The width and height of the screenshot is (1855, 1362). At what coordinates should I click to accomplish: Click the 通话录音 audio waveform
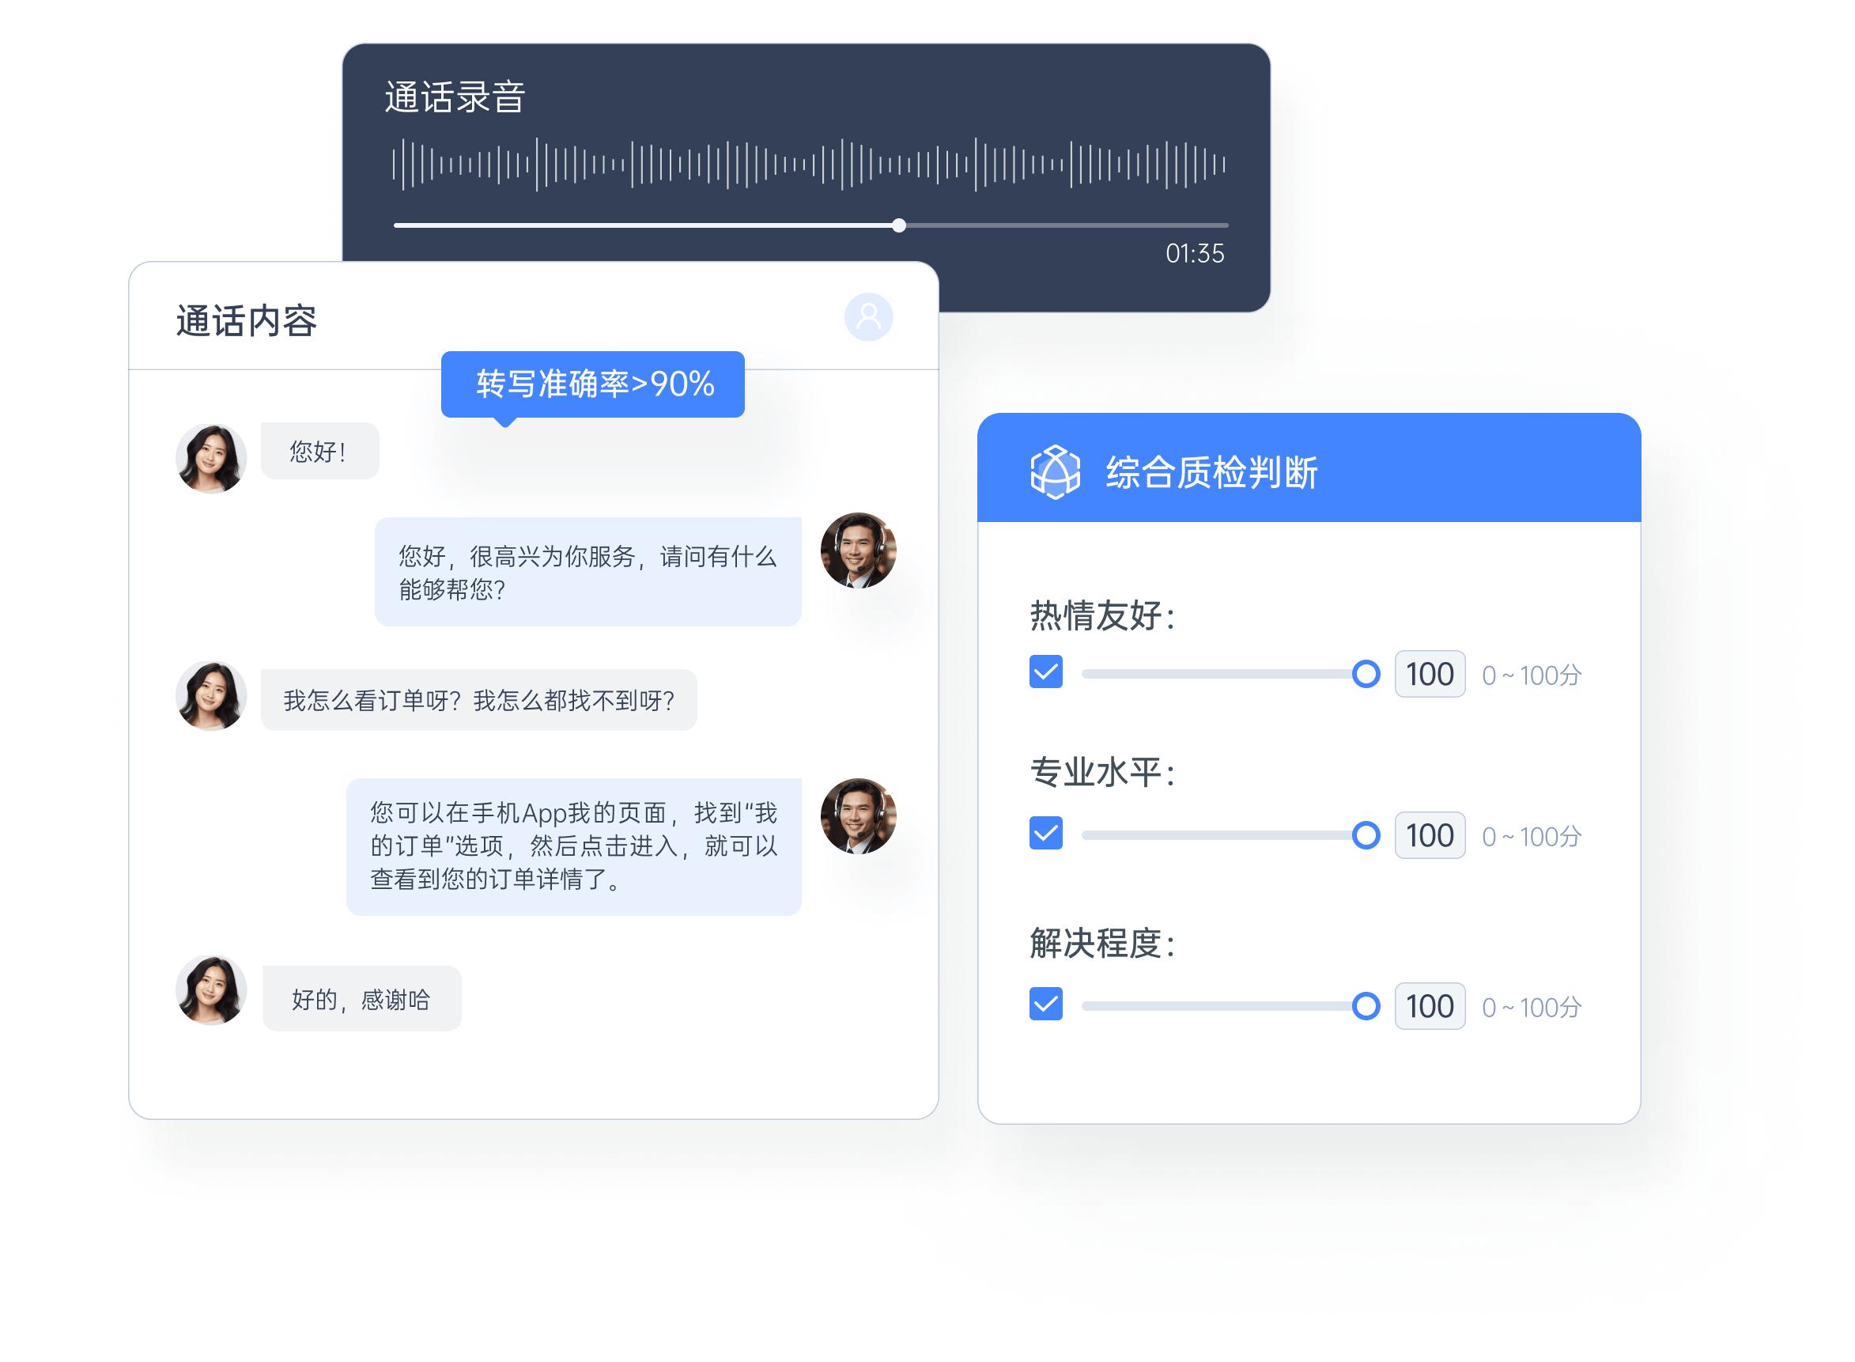pos(809,165)
